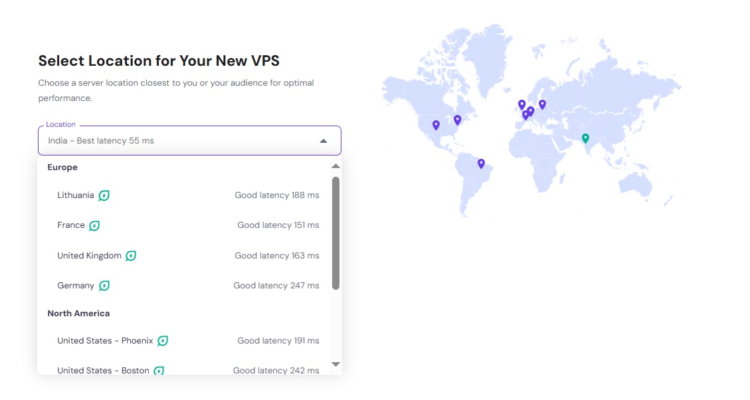Click the green leaf icon beside Germany
The width and height of the screenshot is (750, 400).
point(104,286)
